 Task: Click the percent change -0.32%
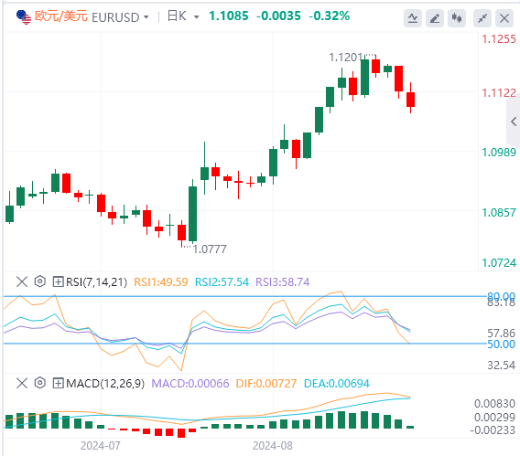[329, 16]
